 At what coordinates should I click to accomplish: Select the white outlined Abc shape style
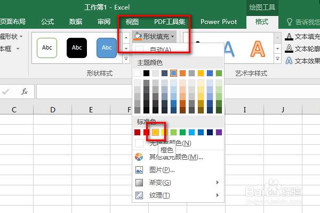[47, 48]
